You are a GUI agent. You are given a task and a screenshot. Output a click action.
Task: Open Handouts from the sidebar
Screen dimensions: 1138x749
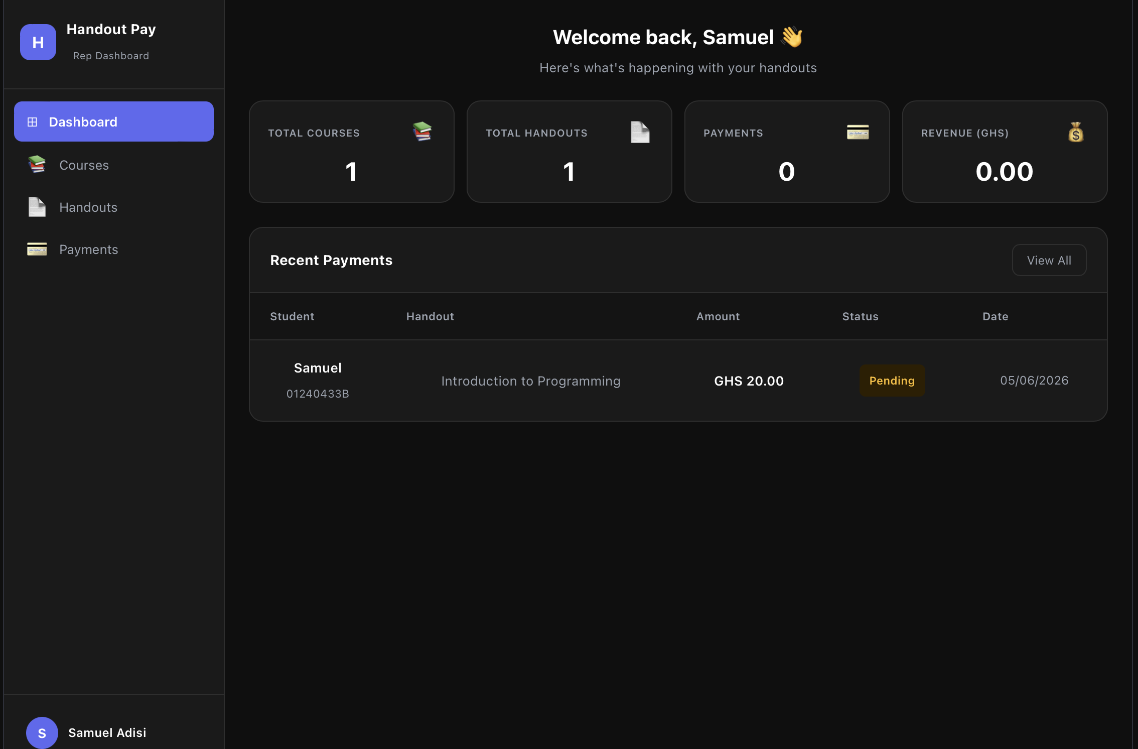coord(114,207)
